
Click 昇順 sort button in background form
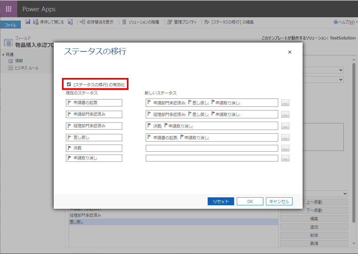coord(314,243)
